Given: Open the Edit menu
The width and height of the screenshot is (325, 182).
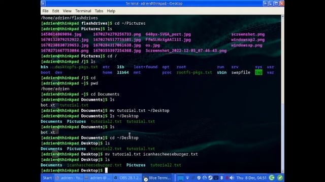Looking at the screenshot, I should tap(55, 11).
